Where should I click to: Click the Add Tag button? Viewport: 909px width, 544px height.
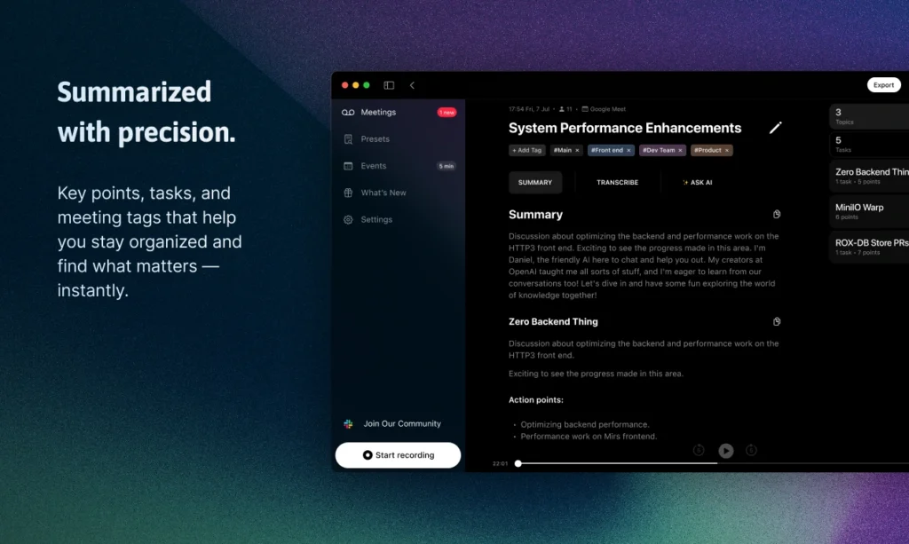click(526, 150)
